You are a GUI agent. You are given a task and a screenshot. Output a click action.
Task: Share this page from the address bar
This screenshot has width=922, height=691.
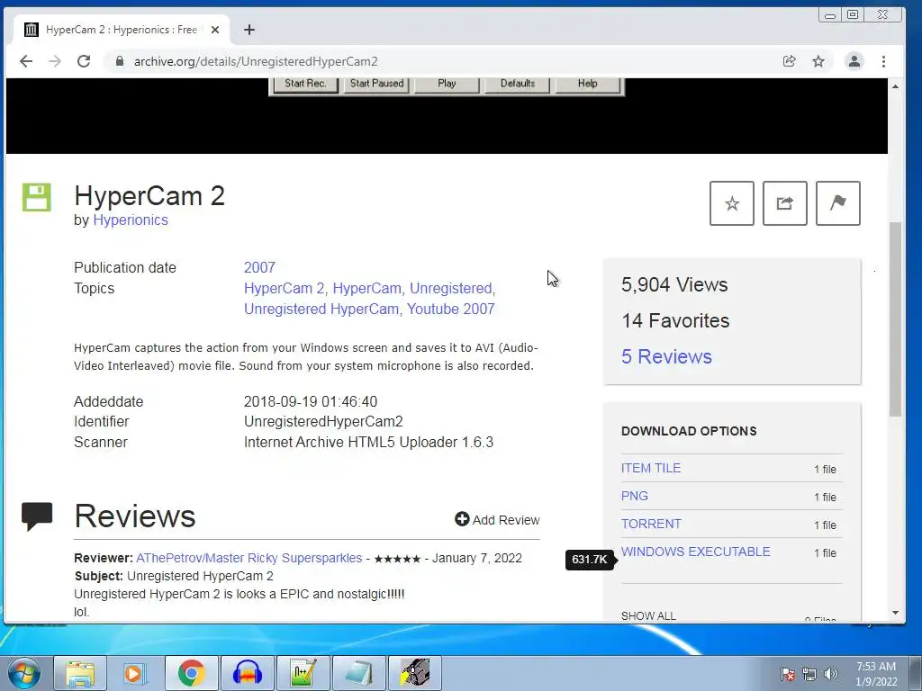pyautogui.click(x=789, y=61)
